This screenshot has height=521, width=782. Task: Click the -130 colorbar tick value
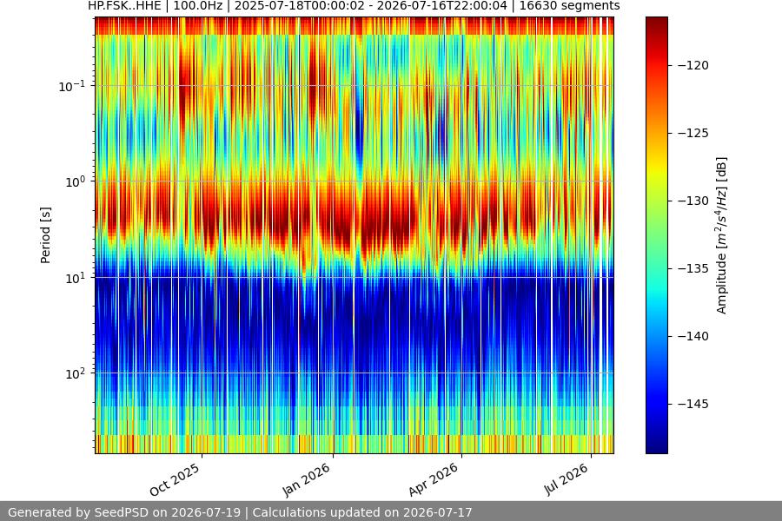click(x=693, y=201)
